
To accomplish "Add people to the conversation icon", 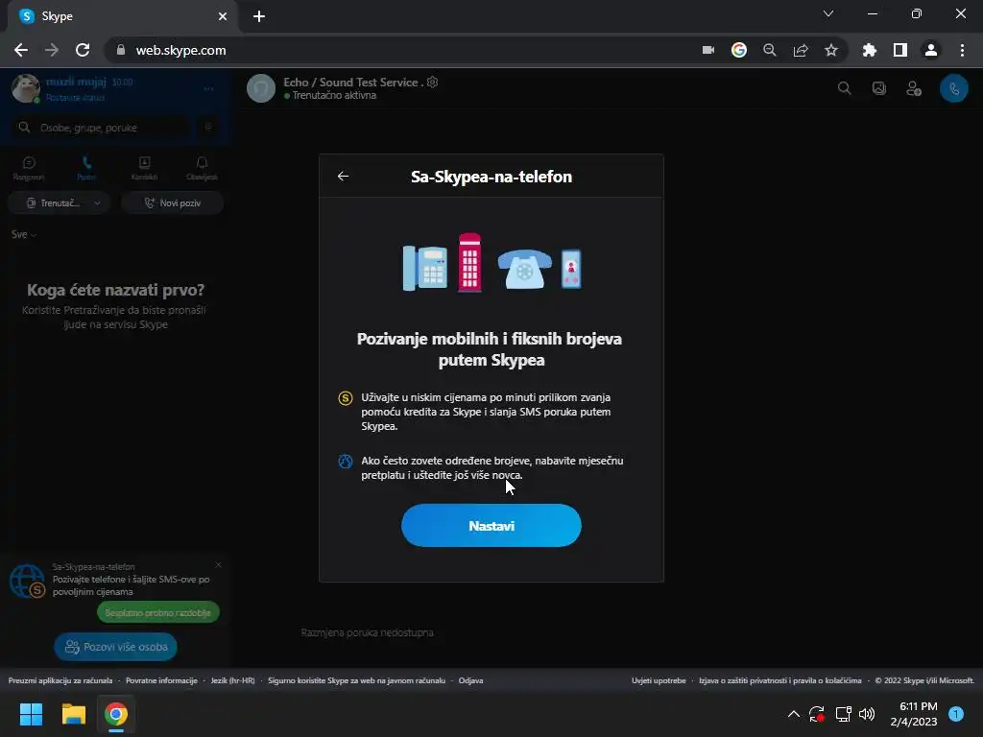I will point(914,88).
